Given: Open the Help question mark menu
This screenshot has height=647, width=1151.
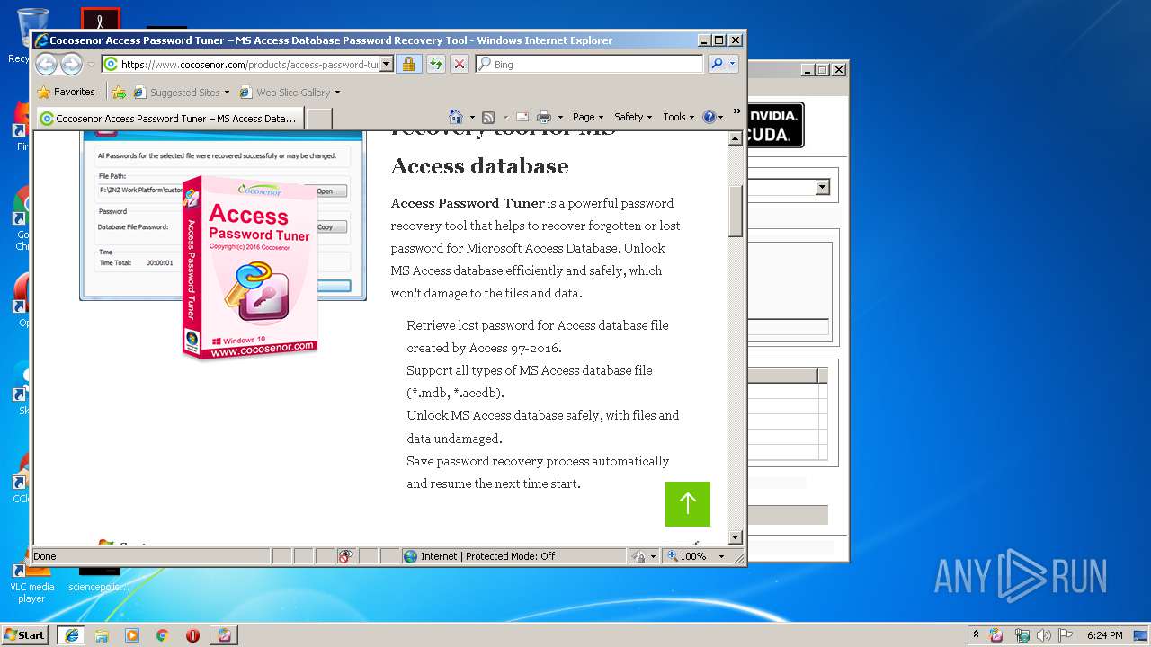Looking at the screenshot, I should [712, 117].
